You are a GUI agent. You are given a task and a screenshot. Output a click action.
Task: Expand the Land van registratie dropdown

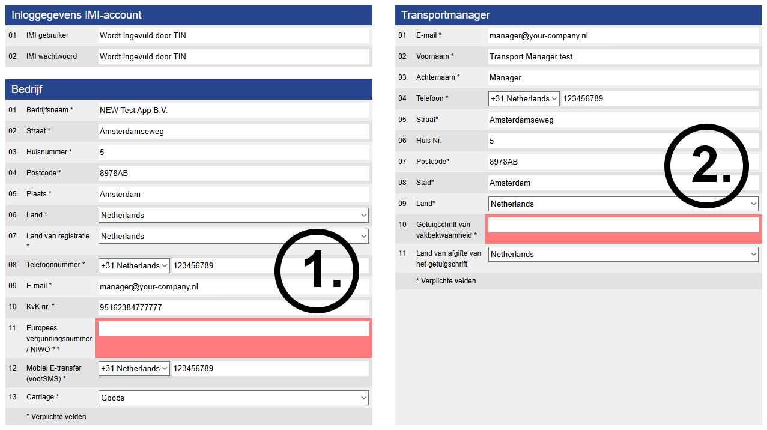233,236
